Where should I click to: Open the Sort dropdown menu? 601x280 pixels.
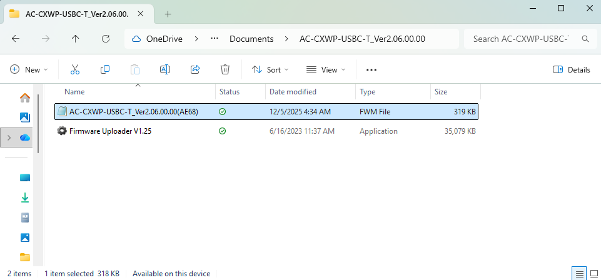[x=270, y=69]
